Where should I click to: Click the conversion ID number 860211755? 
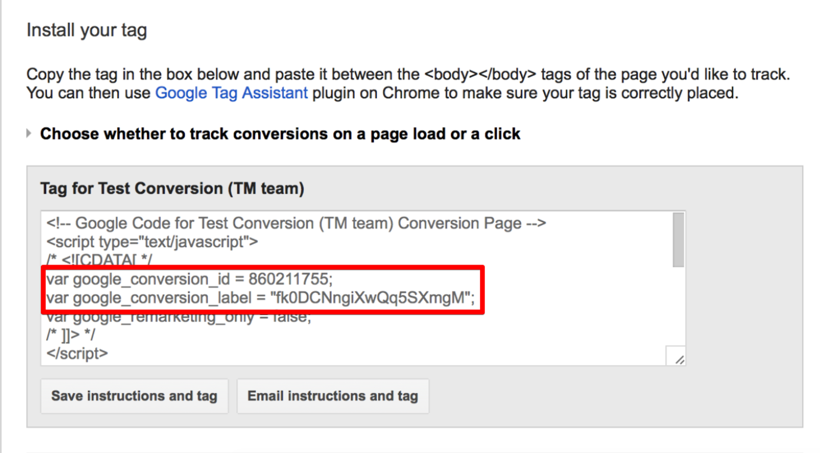pos(290,279)
